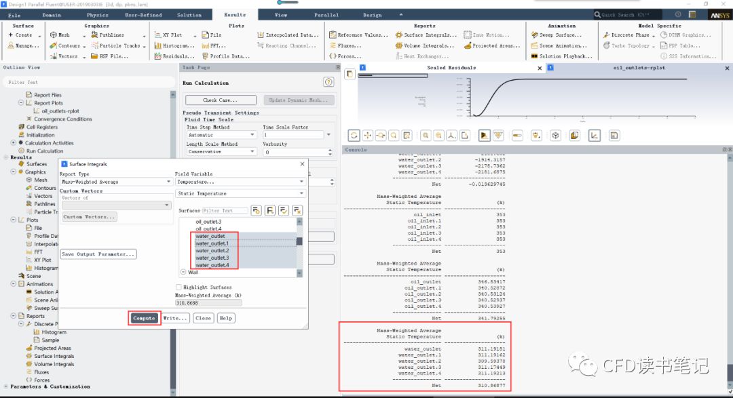
Task: Click Surface Integrals in Reports ribbon
Action: click(x=426, y=35)
